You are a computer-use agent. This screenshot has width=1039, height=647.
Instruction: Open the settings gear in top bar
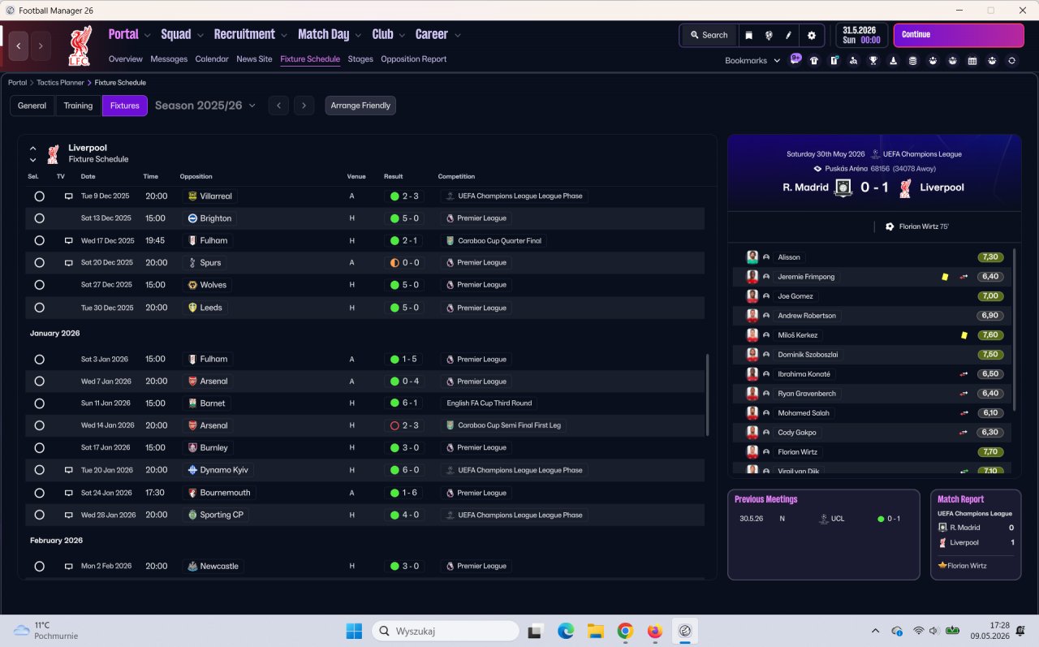coord(812,35)
